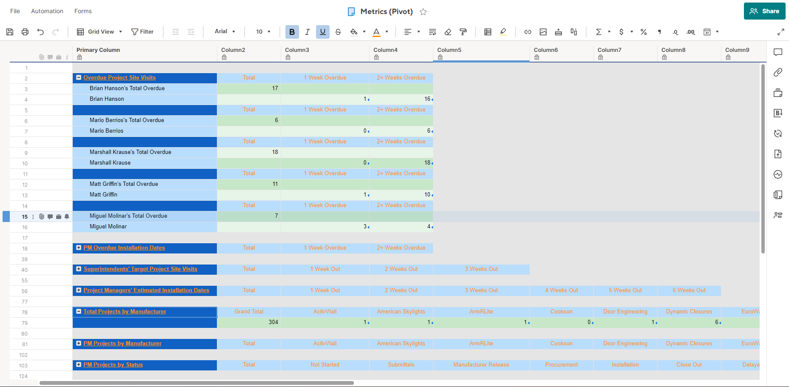
Task: Click the vertical scrollbar of the grid
Action: tap(763, 158)
